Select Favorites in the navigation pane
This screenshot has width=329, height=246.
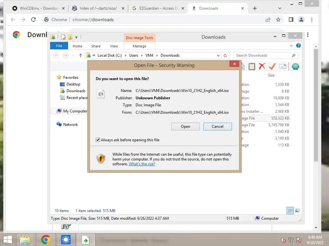[71, 78]
